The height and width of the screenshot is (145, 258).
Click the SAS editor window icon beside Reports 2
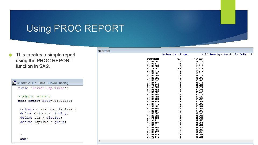pyautogui.click(x=14, y=82)
